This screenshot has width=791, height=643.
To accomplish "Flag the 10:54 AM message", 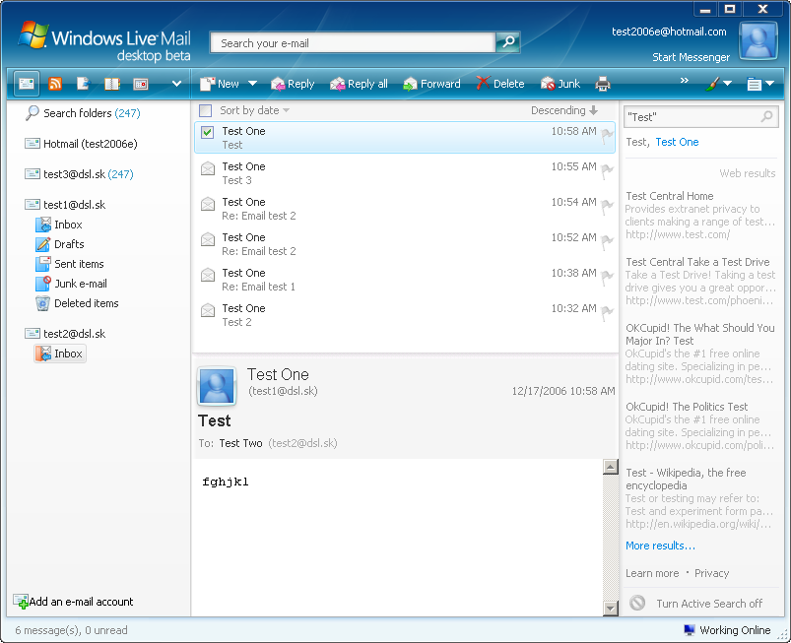I will tap(608, 206).
